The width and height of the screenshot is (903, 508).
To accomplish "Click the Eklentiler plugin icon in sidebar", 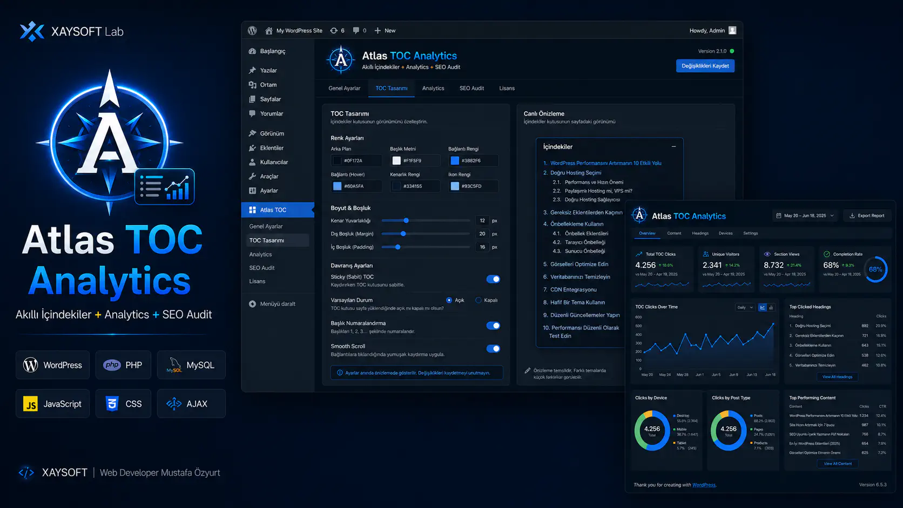I will 252,148.
